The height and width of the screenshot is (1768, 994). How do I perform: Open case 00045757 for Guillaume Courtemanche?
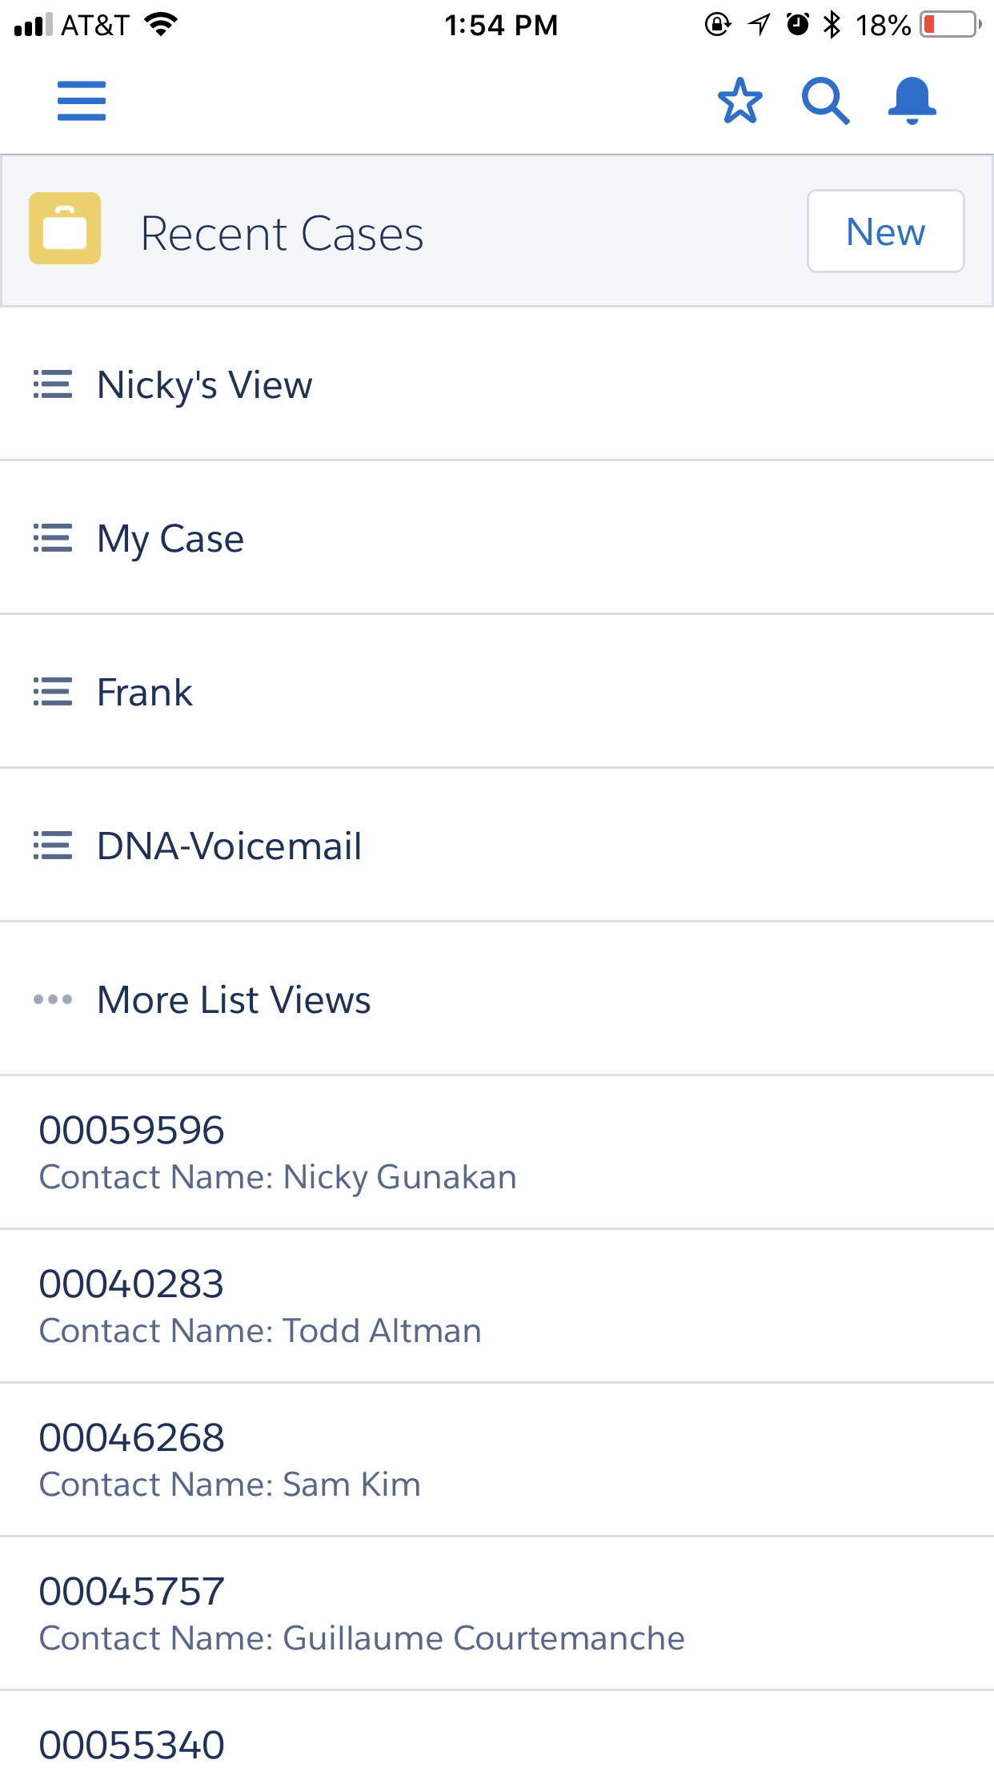[x=362, y=1613]
